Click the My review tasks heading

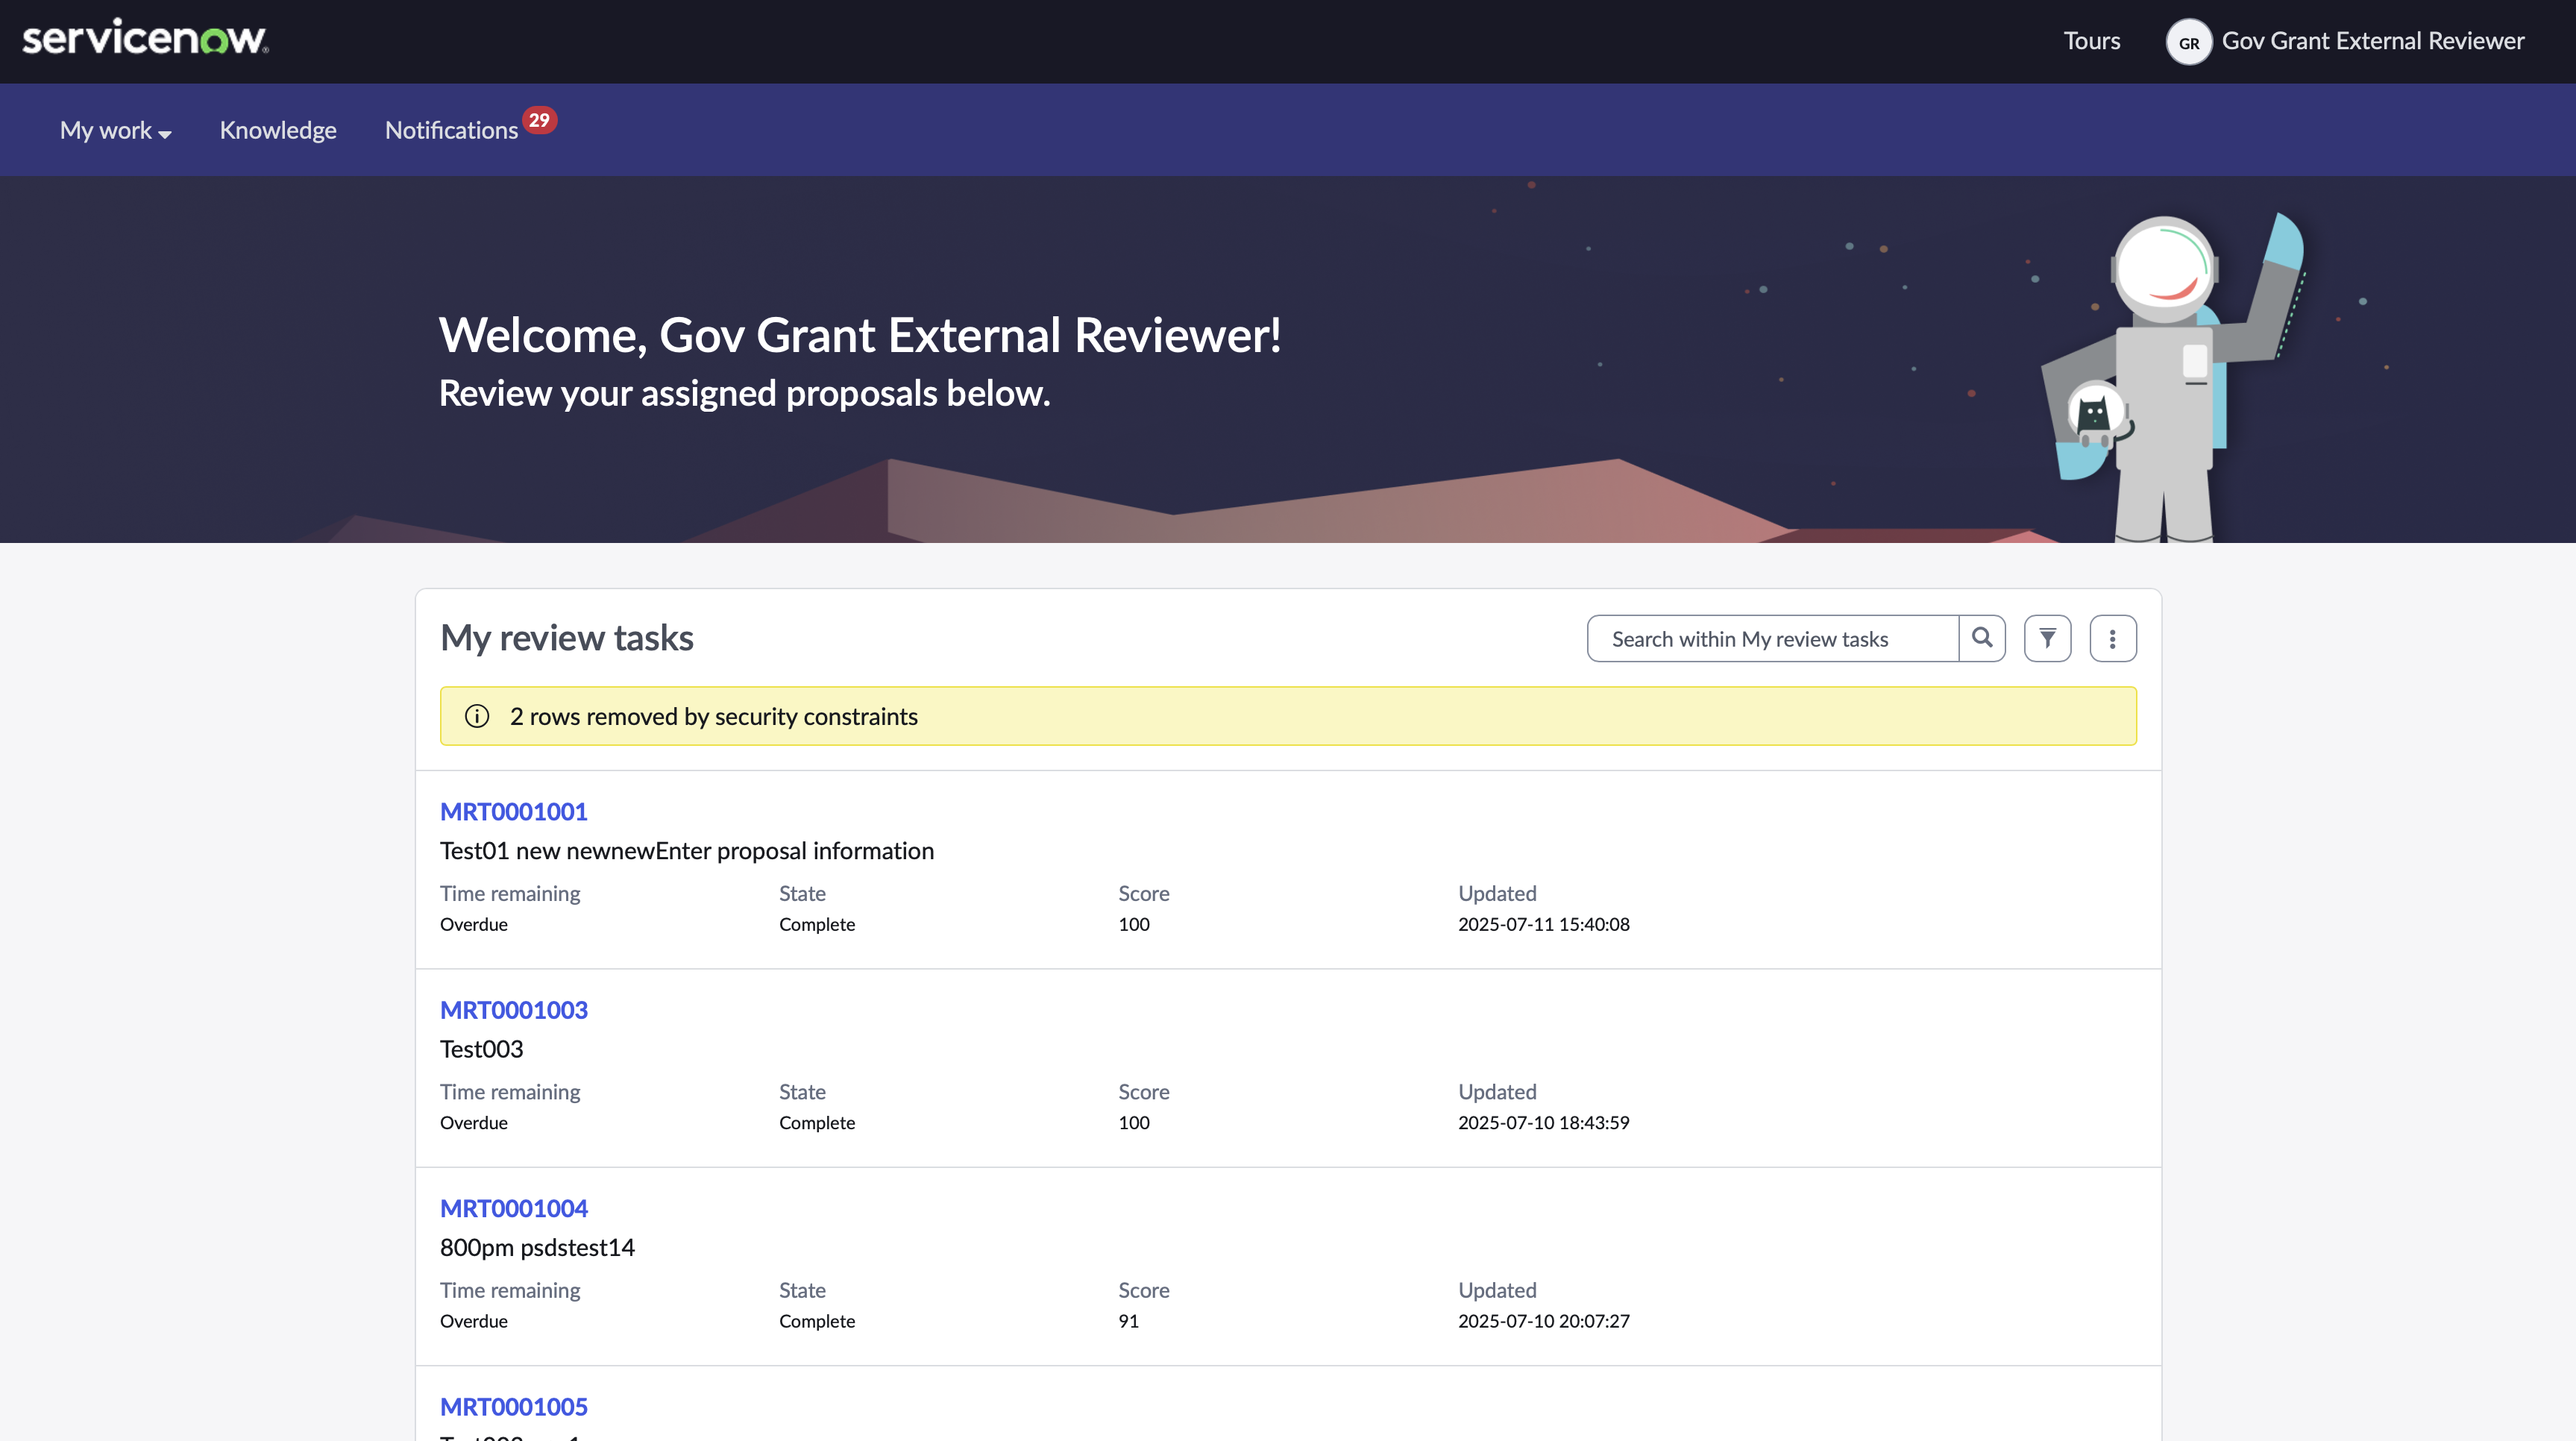(x=567, y=638)
